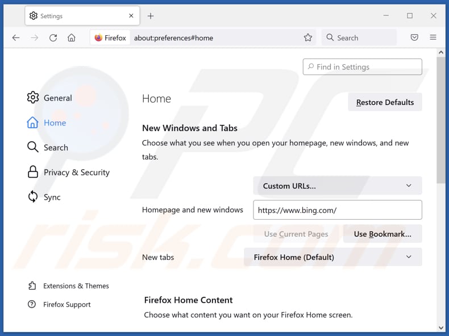This screenshot has width=449, height=336.
Task: Open a new tab with plus icon
Action: tap(151, 16)
